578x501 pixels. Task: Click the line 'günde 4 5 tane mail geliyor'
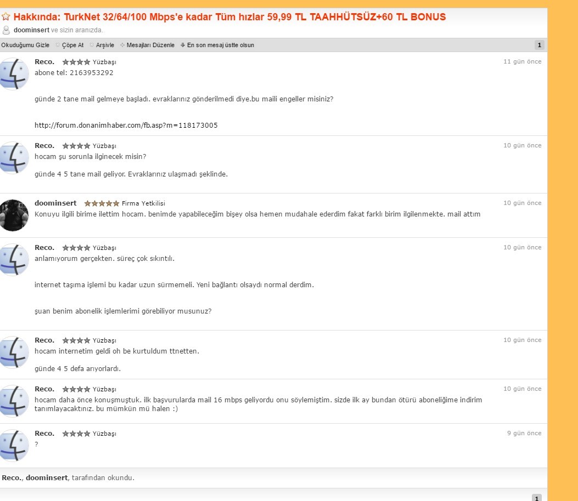[x=131, y=174]
